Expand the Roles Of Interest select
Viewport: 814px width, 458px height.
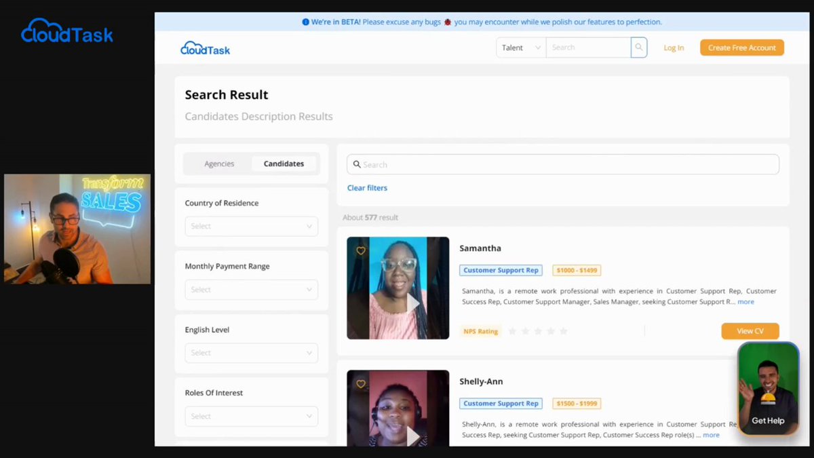click(x=251, y=416)
